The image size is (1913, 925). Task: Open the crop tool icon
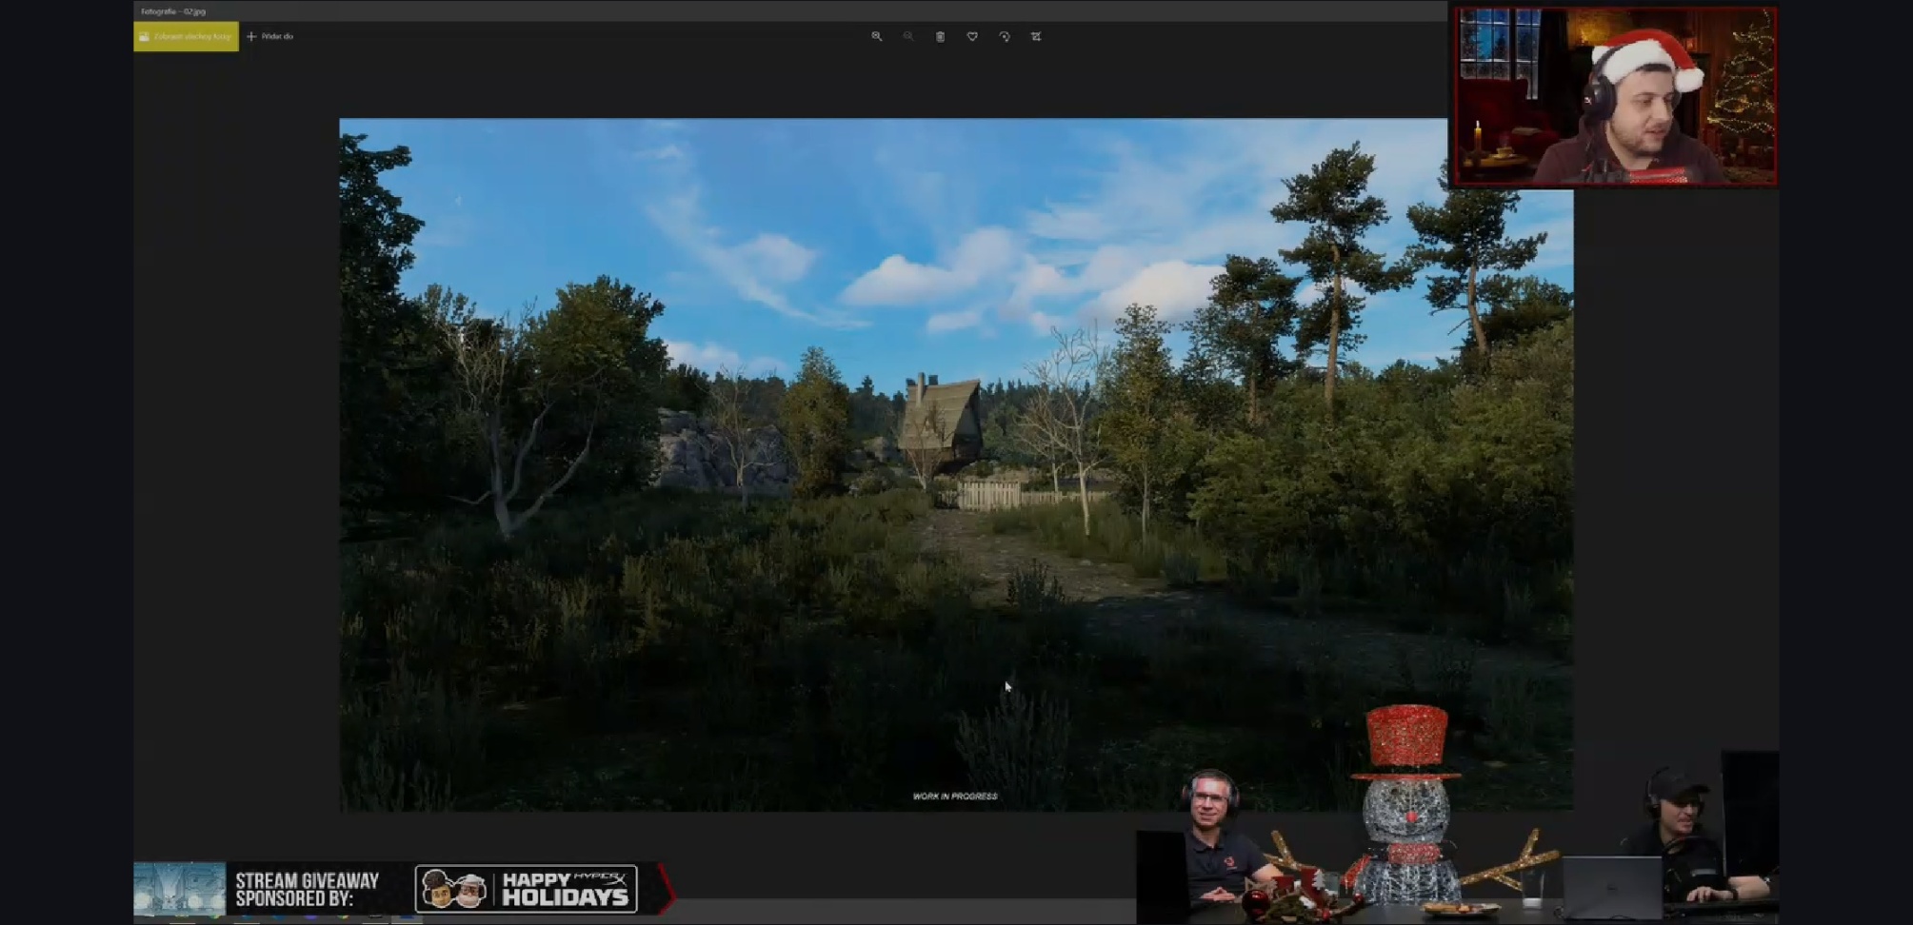coord(1036,36)
